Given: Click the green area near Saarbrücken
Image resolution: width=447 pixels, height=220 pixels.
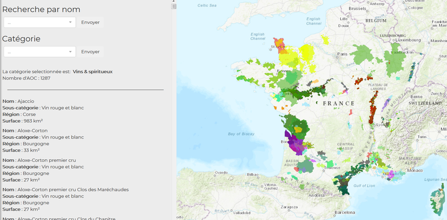Looking at the screenshot, I should [x=394, y=60].
